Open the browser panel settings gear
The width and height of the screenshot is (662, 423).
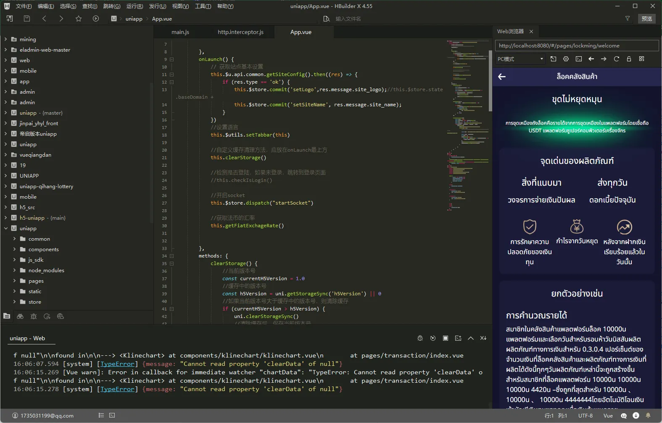[566, 59]
